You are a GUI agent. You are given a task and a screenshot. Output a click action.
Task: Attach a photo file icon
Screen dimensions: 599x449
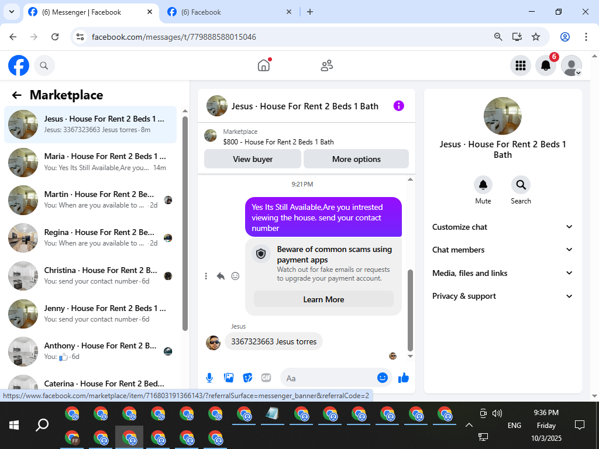tap(229, 378)
